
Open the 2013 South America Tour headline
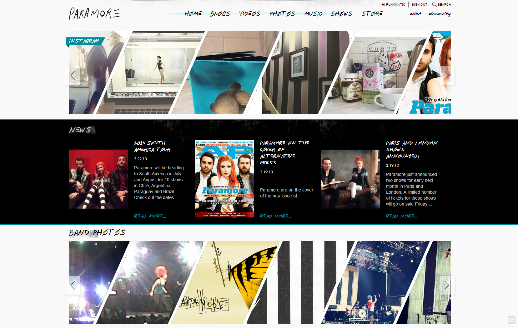point(153,146)
